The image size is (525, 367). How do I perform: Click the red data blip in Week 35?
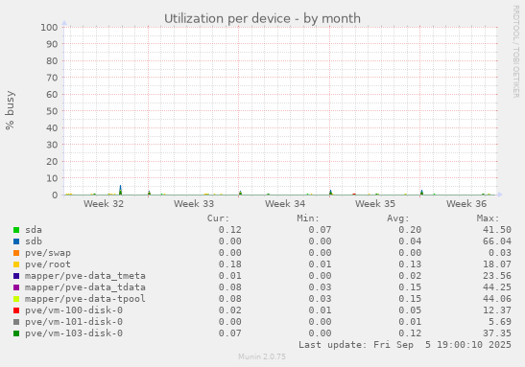pos(354,194)
